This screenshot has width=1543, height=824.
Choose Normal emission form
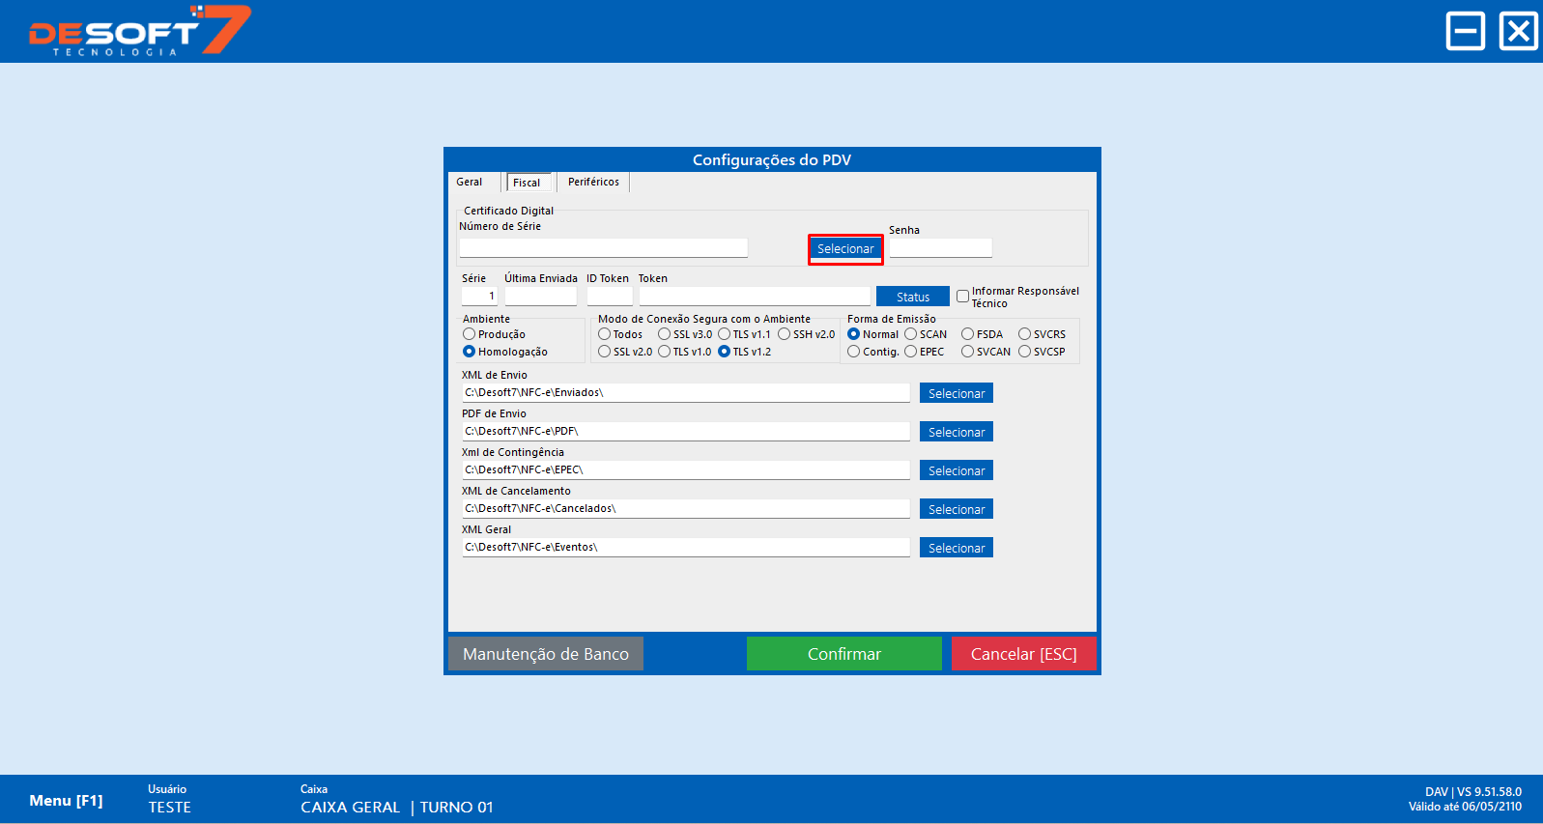tap(853, 334)
